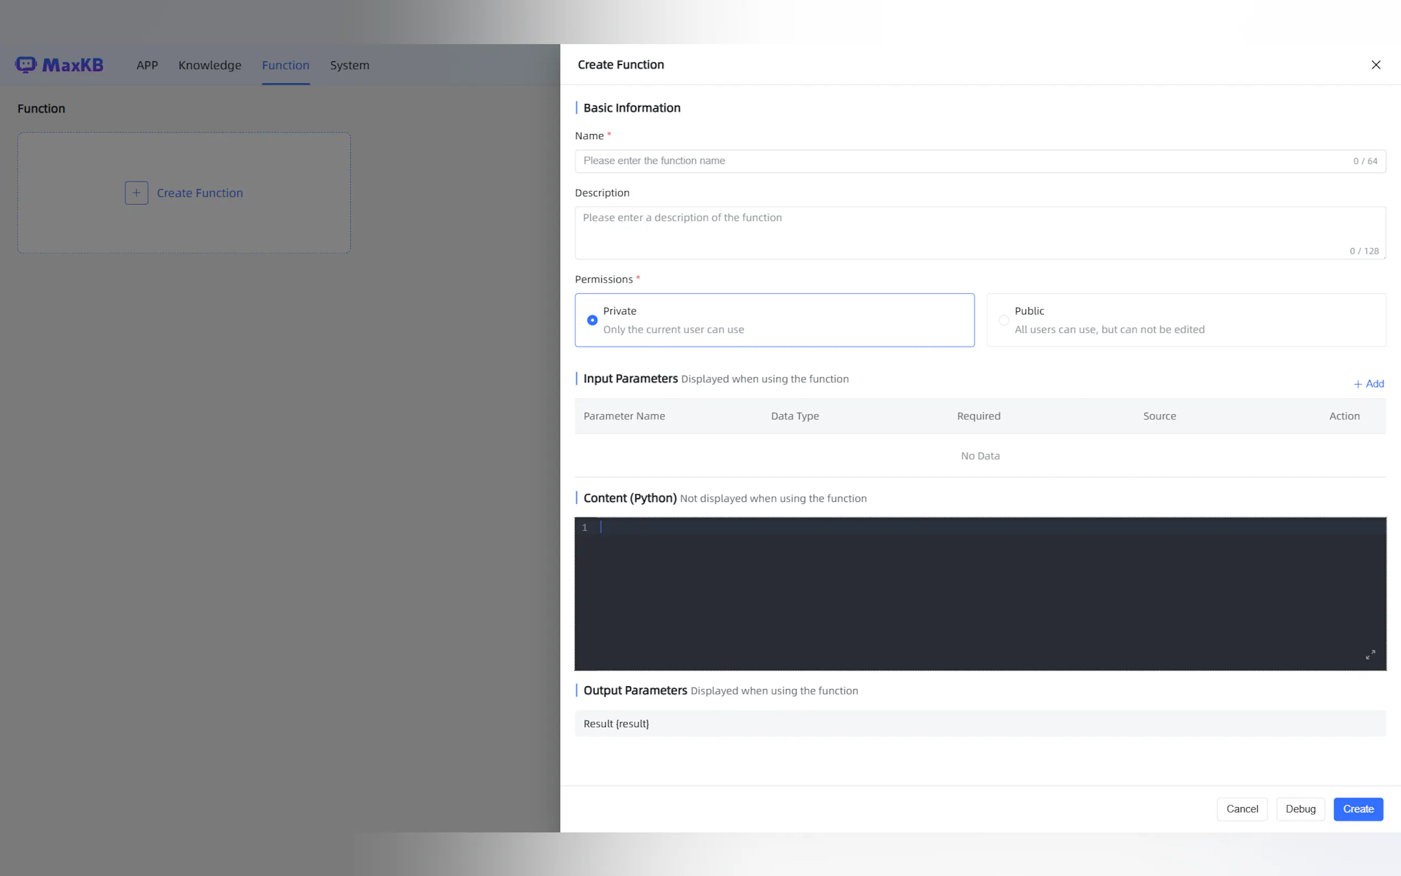Open the System tab
This screenshot has height=876, width=1401.
(x=349, y=65)
